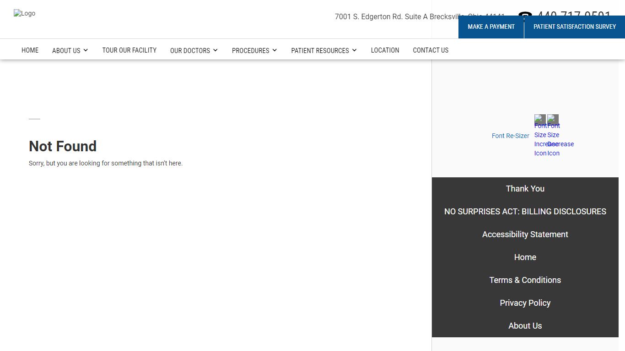
Task: Expand the Patient Resources dropdown menu
Action: pyautogui.click(x=324, y=50)
